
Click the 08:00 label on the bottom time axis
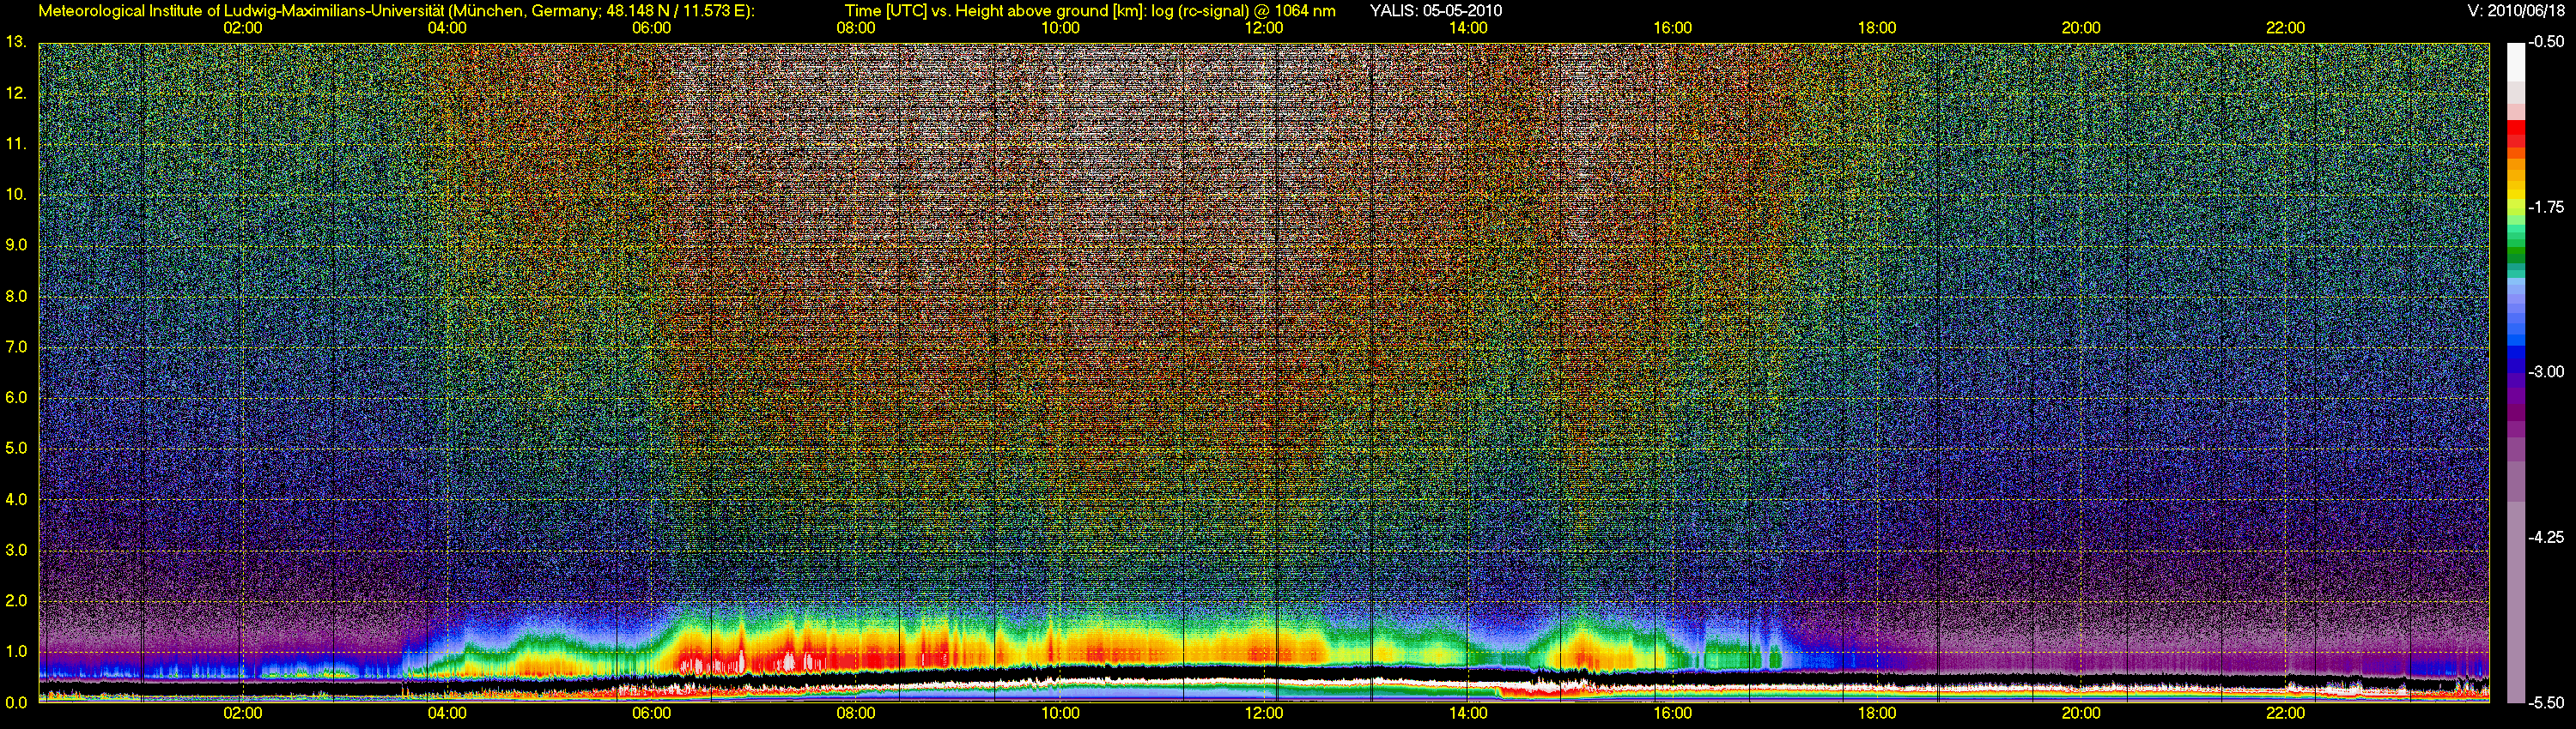(856, 714)
